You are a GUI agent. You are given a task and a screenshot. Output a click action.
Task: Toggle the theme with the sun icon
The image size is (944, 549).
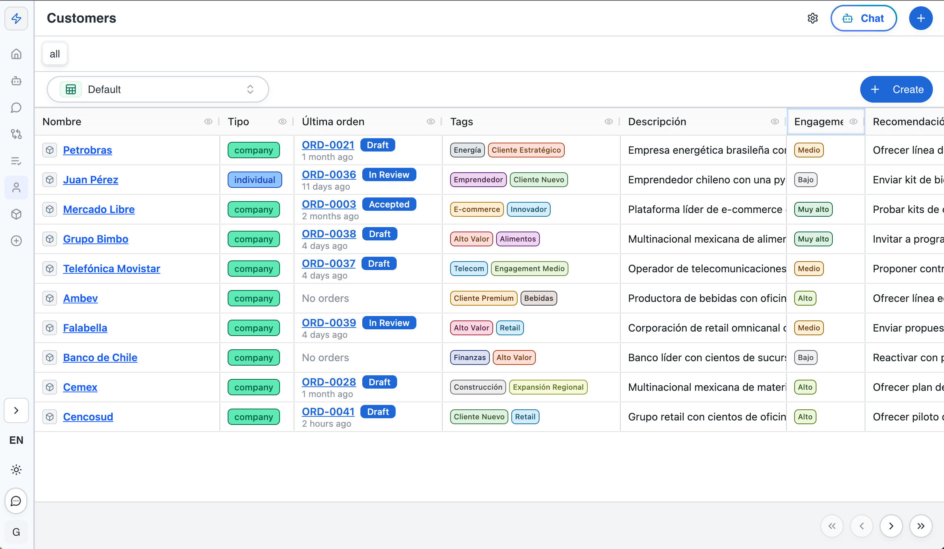(16, 470)
